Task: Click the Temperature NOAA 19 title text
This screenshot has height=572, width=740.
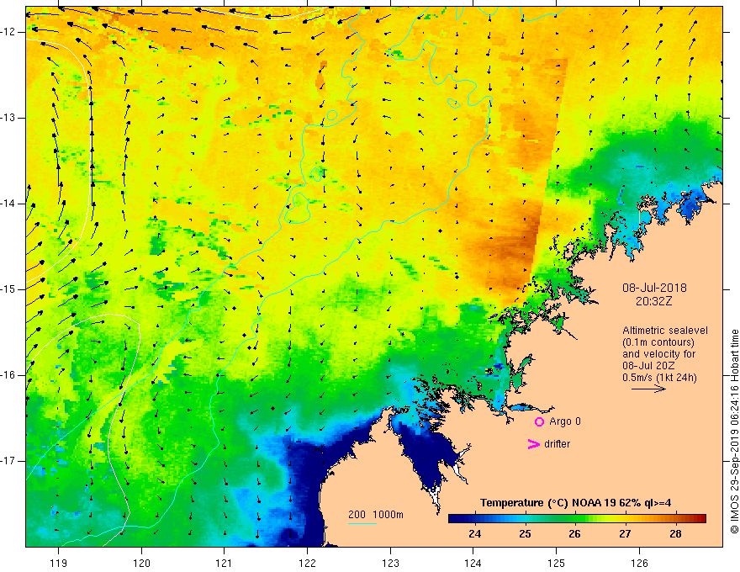Action: 575,503
